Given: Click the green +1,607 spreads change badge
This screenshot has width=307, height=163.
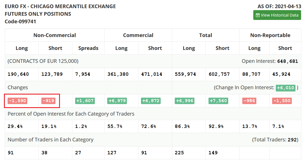Looking at the screenshot, I should 85,101.
